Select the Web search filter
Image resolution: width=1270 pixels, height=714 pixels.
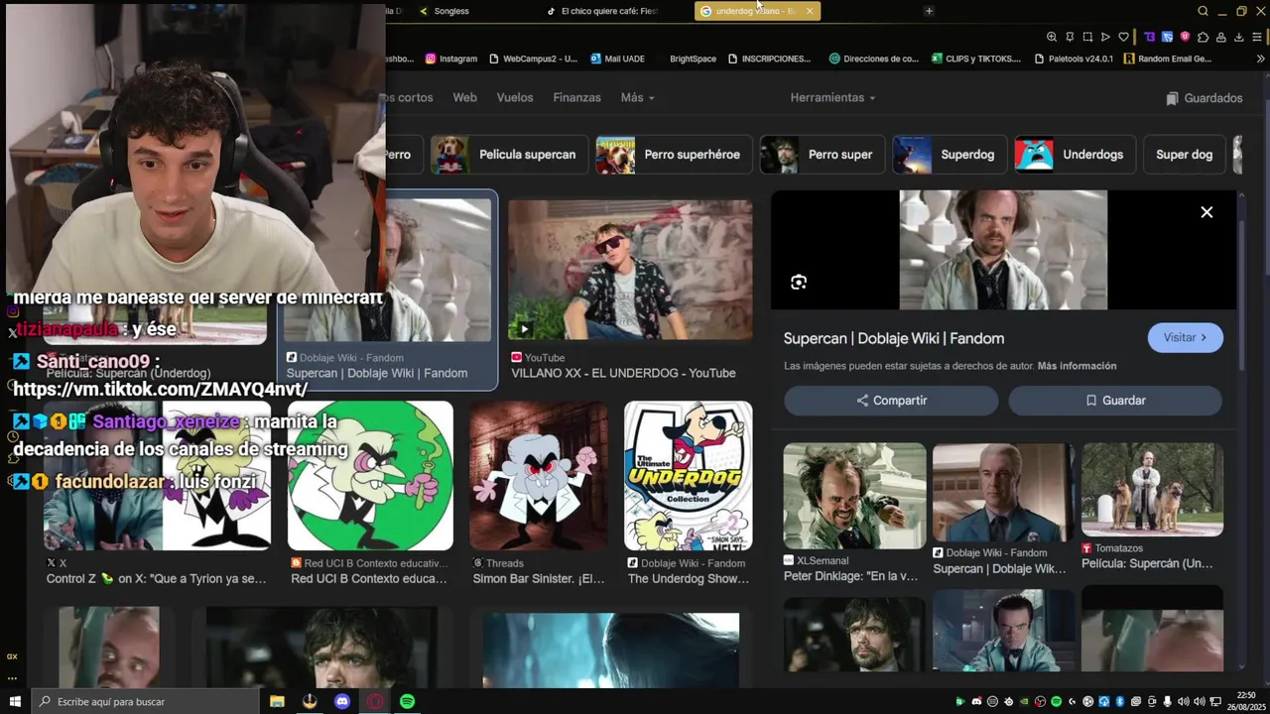[x=464, y=97]
